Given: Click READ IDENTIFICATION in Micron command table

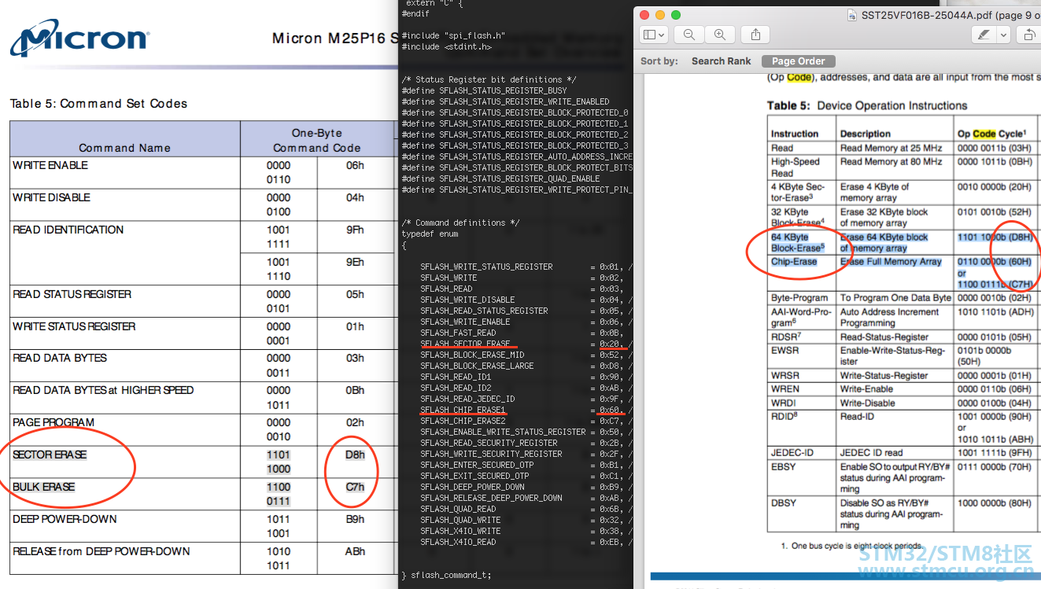Looking at the screenshot, I should click(68, 230).
